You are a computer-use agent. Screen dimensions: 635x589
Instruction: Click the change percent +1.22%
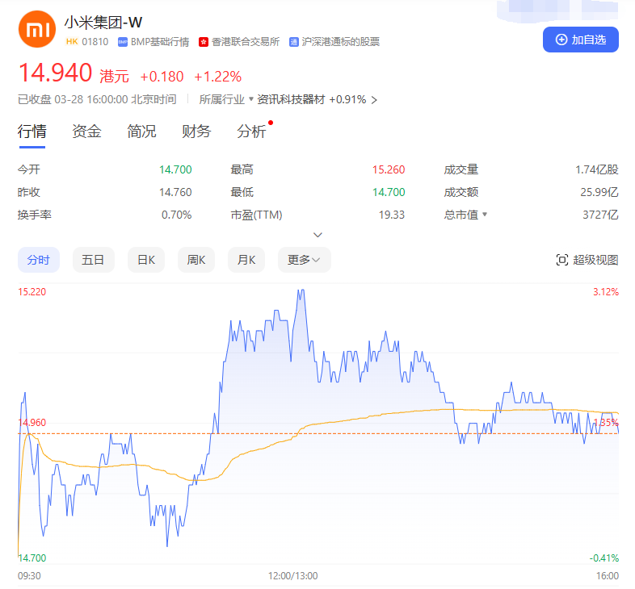pos(218,77)
